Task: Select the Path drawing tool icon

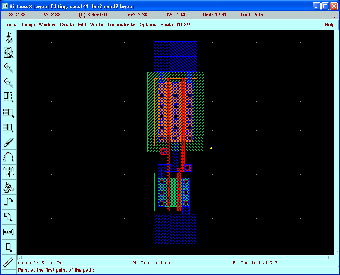Action: [9, 202]
